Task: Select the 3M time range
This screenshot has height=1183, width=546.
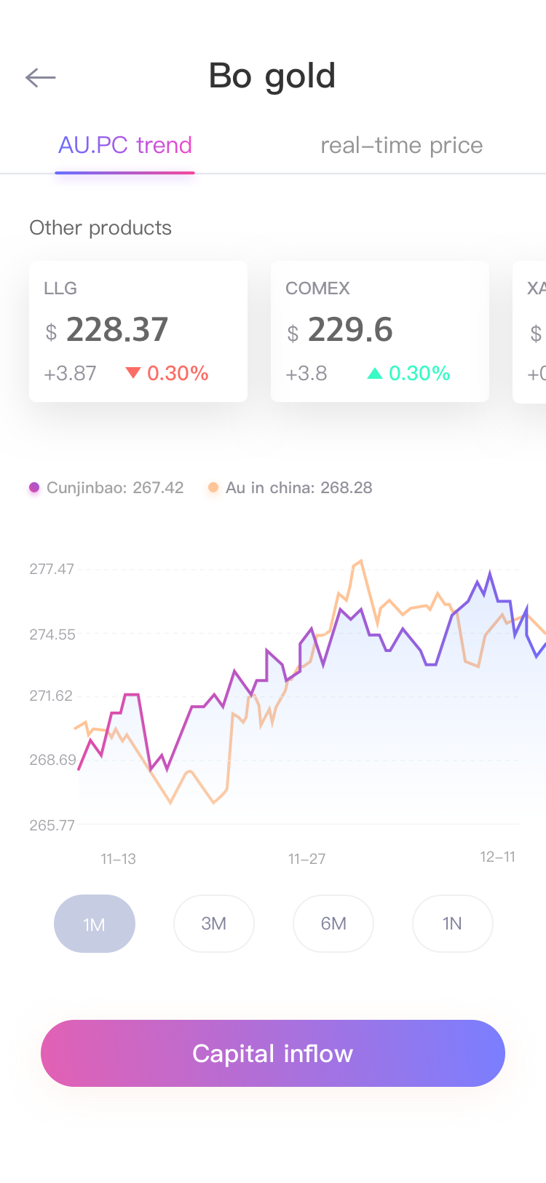Action: click(214, 924)
